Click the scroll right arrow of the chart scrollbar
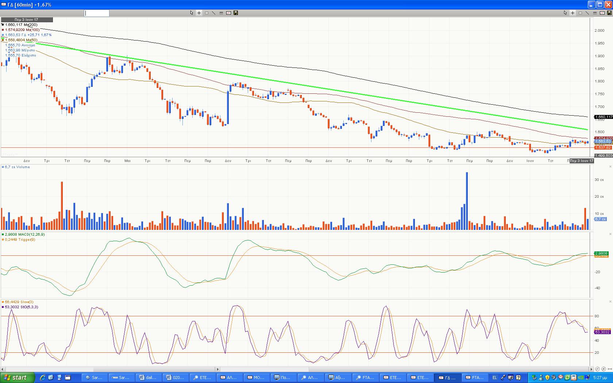Viewport: 613px width, 383px height. pos(591,369)
